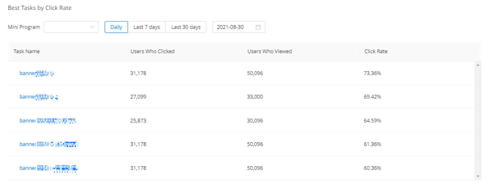Click the calendar icon in the date picker
The width and height of the screenshot is (487, 188).
tap(258, 27)
